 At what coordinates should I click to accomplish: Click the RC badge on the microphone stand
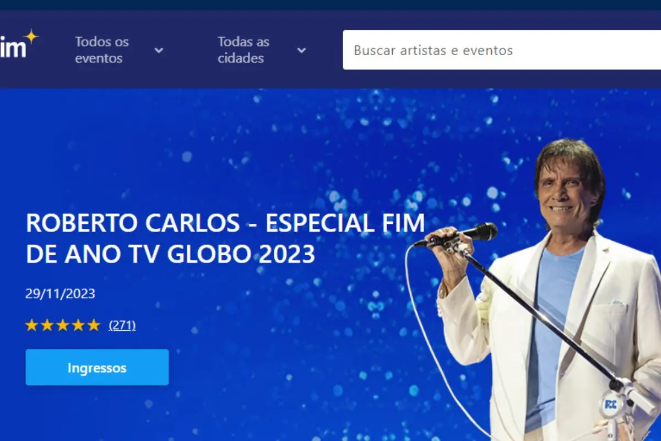[x=610, y=404]
